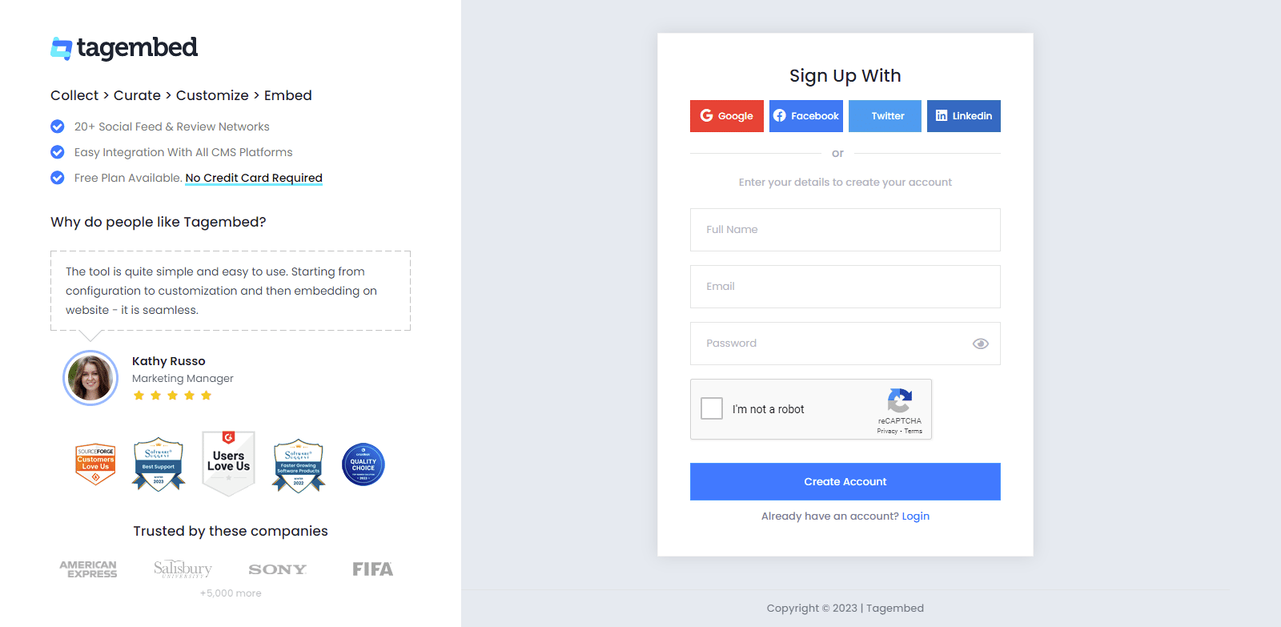Click the "No Credit Card Required" link
The height and width of the screenshot is (627, 1281).
[x=254, y=178]
